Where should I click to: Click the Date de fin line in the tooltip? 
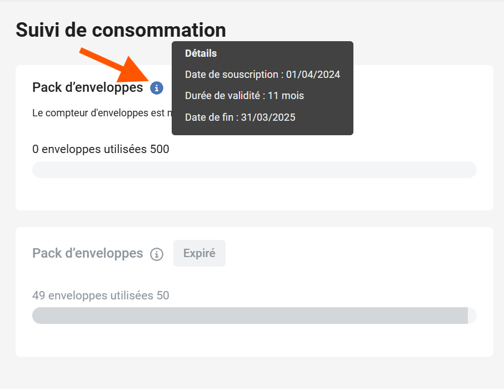point(240,117)
